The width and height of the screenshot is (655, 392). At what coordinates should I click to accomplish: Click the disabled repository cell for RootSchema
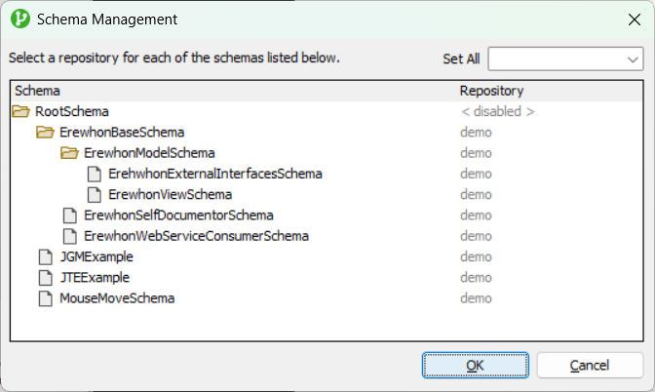pyautogui.click(x=497, y=111)
